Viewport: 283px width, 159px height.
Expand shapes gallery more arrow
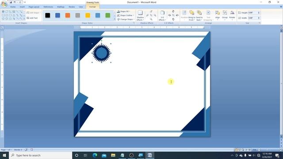pyautogui.click(x=24, y=19)
